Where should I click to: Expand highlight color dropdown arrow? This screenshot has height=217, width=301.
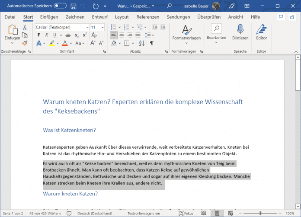[x=58, y=43]
